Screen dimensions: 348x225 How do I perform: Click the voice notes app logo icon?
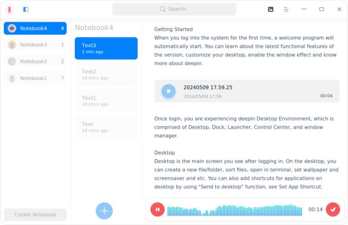click(x=10, y=9)
